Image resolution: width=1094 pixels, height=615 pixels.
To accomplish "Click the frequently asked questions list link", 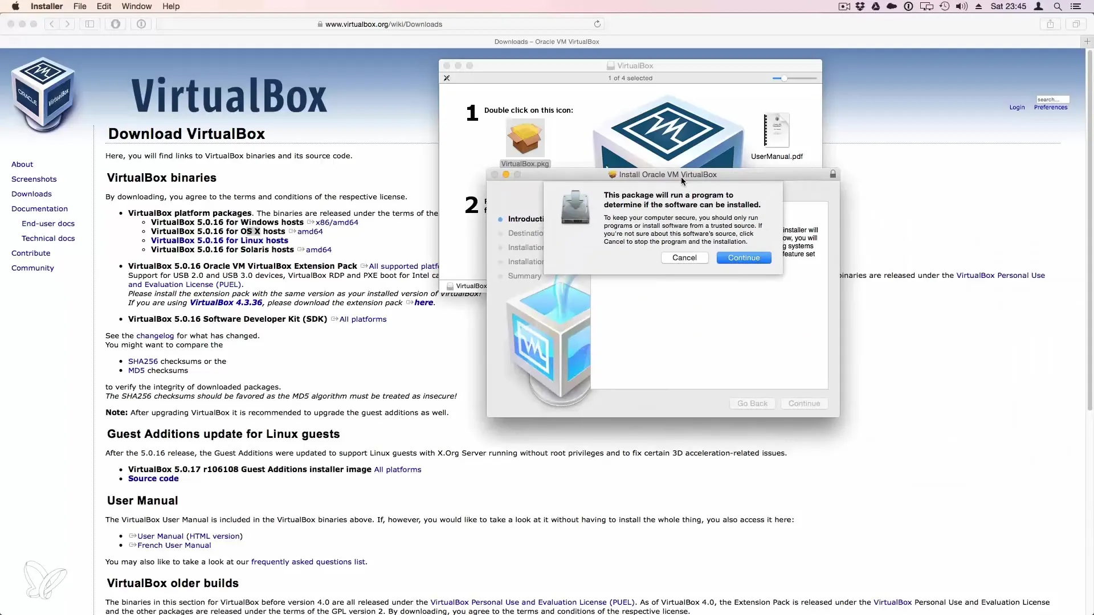I will (x=308, y=561).
